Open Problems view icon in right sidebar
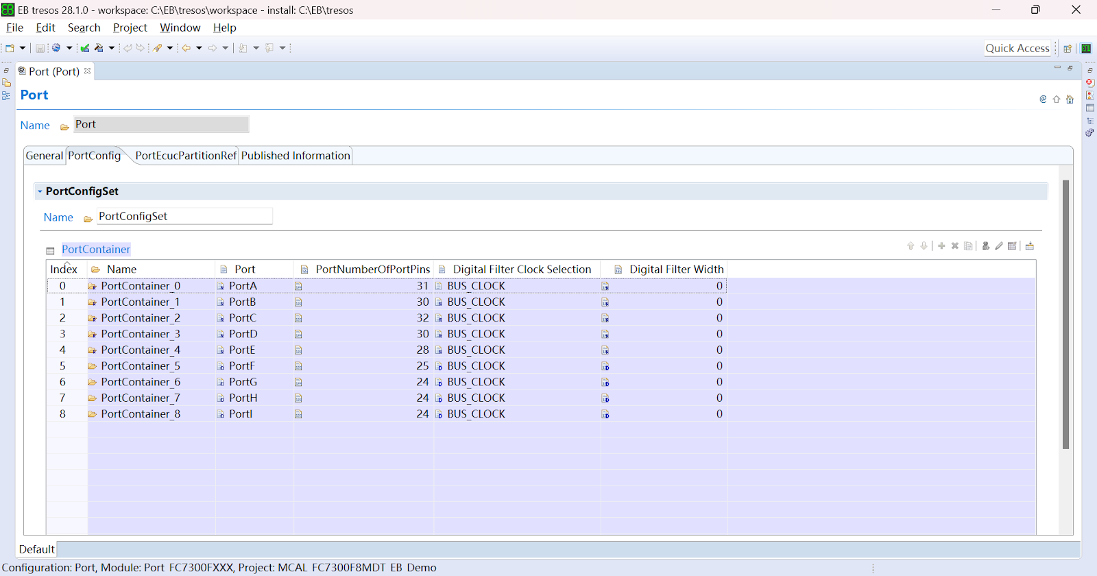This screenshot has height=576, width=1097. point(1090,95)
